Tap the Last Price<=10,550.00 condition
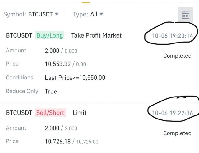 tap(75, 78)
